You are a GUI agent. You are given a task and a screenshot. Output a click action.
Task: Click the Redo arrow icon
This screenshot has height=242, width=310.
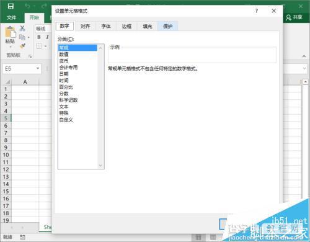[44, 6]
